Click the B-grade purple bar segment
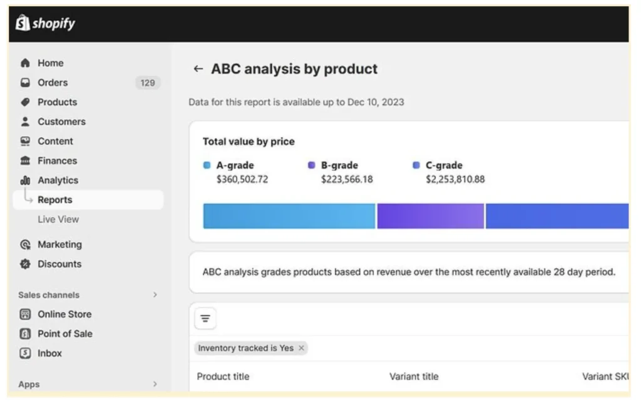641x407 pixels. (x=430, y=216)
